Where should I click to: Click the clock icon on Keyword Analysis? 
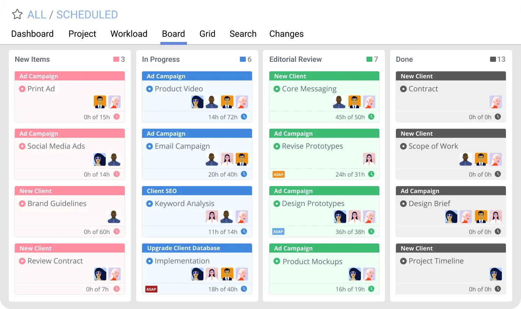(244, 231)
